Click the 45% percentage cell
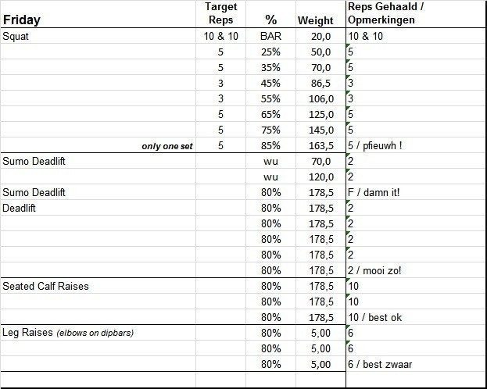 click(x=272, y=83)
